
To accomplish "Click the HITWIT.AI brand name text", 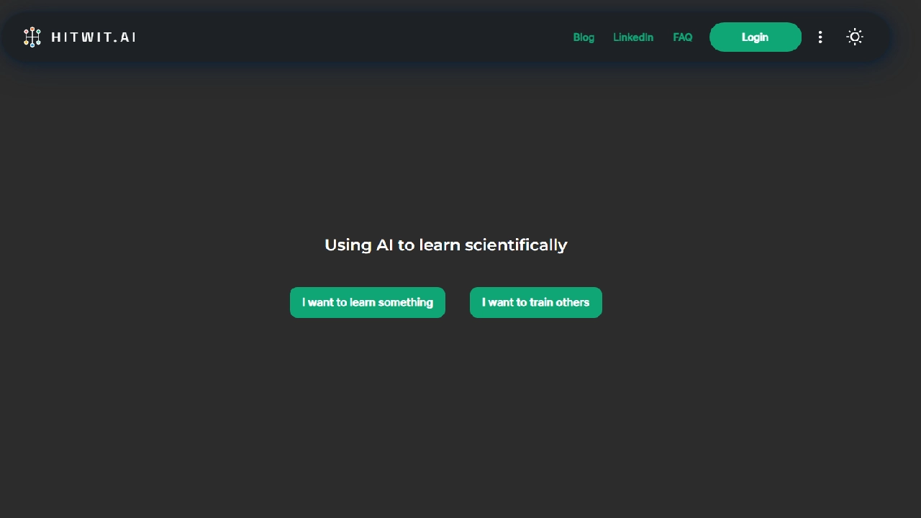I will 94,37.
